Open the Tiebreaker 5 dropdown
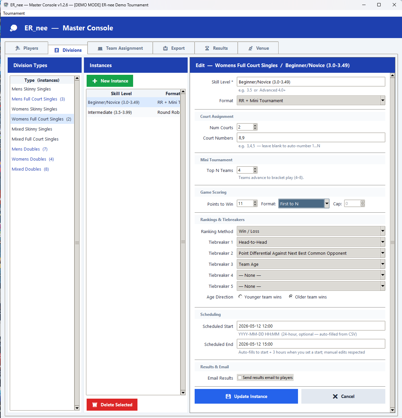Viewport: 402px width, 418px height. point(311,286)
